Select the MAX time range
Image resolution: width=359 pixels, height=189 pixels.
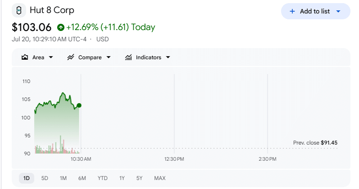tap(160, 178)
